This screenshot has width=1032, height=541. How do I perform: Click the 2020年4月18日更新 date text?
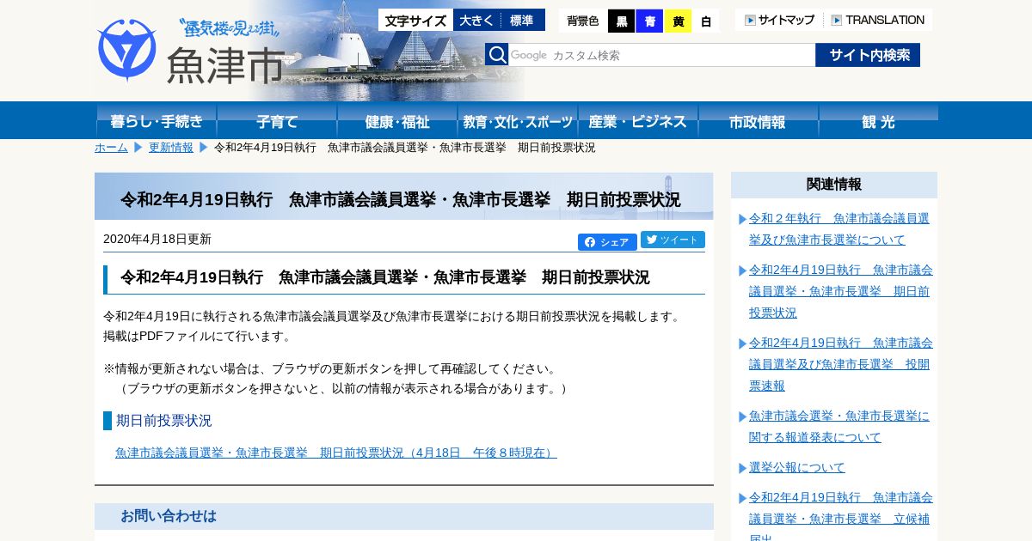point(157,239)
